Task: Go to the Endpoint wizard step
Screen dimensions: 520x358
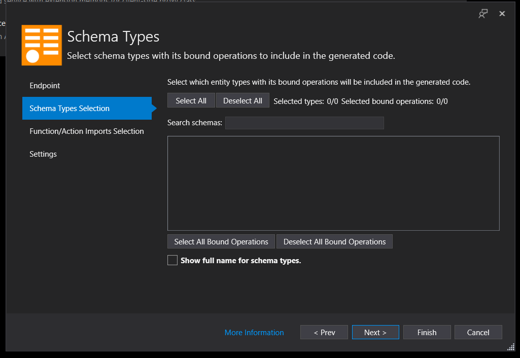Action: coord(45,86)
